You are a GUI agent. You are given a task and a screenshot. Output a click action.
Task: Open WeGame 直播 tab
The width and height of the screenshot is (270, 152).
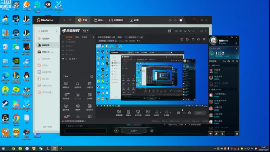pyautogui.click(x=134, y=20)
